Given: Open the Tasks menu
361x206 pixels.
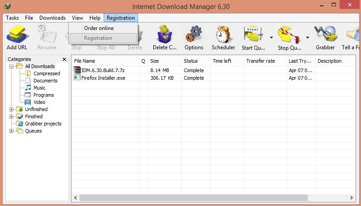Looking at the screenshot, I should tap(12, 18).
